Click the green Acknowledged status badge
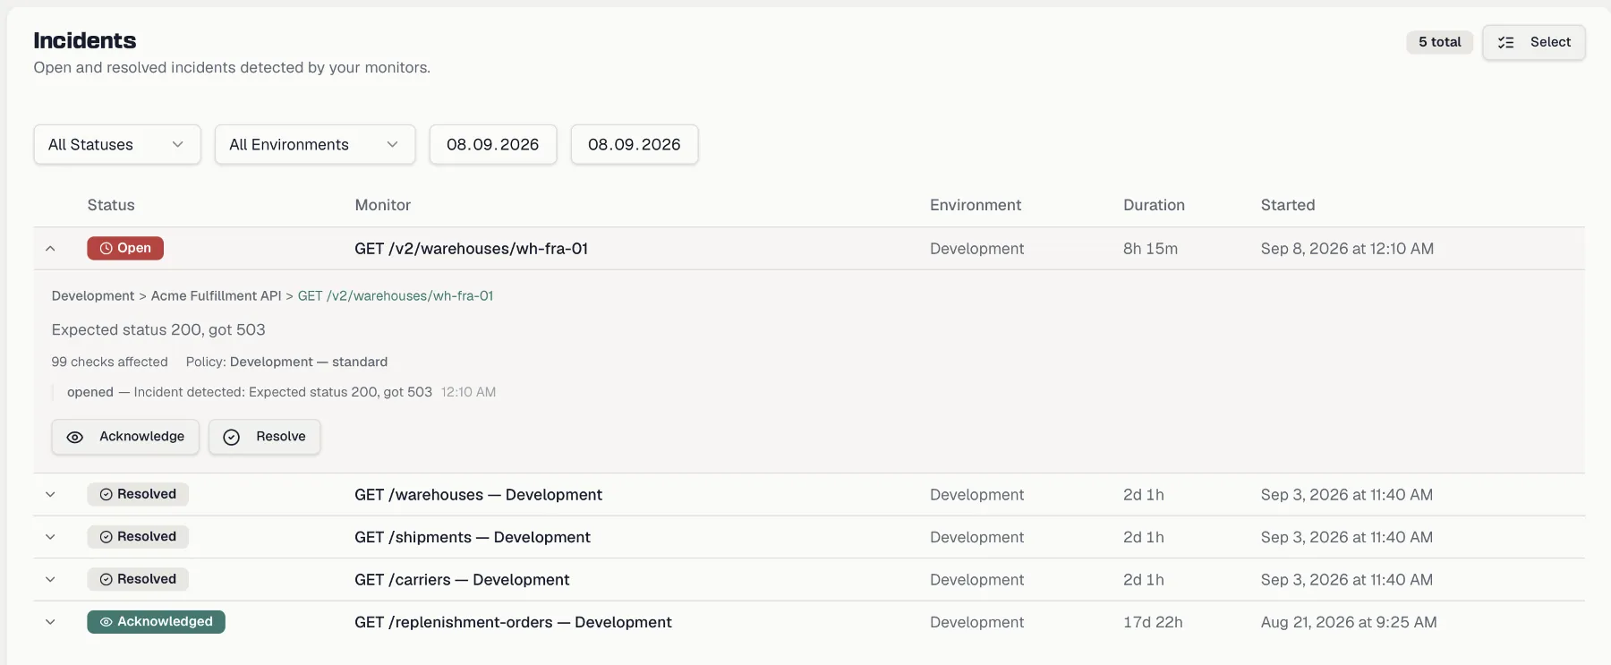Screen dimensions: 1611x665 tap(156, 621)
